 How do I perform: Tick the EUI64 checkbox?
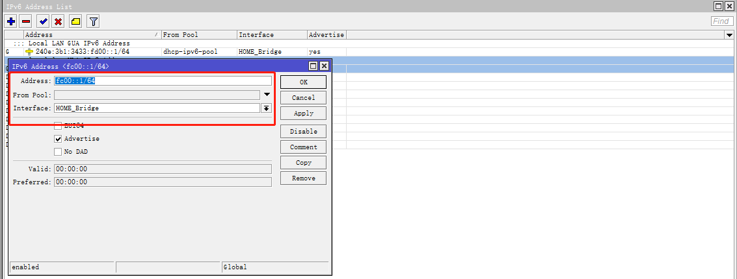click(x=58, y=126)
